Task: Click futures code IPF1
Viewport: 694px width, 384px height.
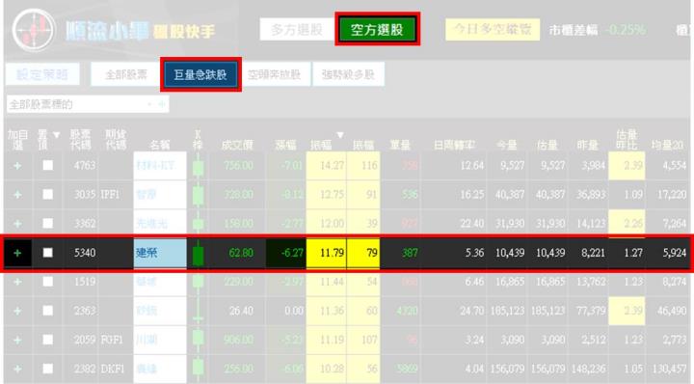Action: click(x=110, y=195)
